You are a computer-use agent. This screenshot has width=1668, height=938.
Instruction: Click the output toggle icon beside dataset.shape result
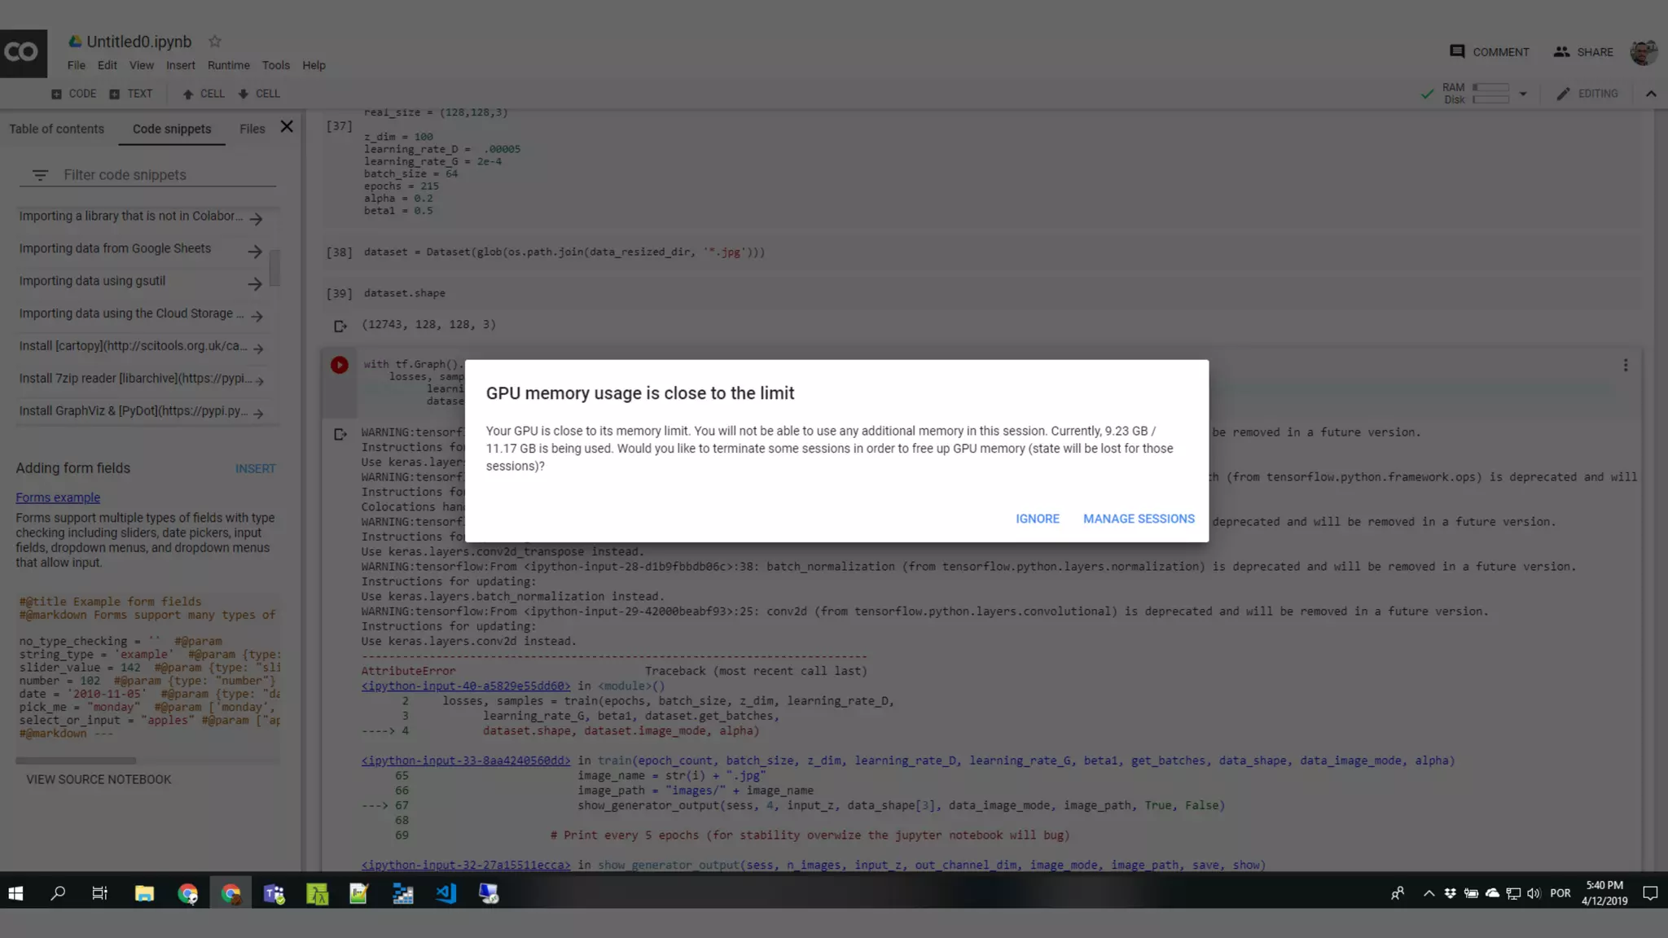(x=340, y=326)
